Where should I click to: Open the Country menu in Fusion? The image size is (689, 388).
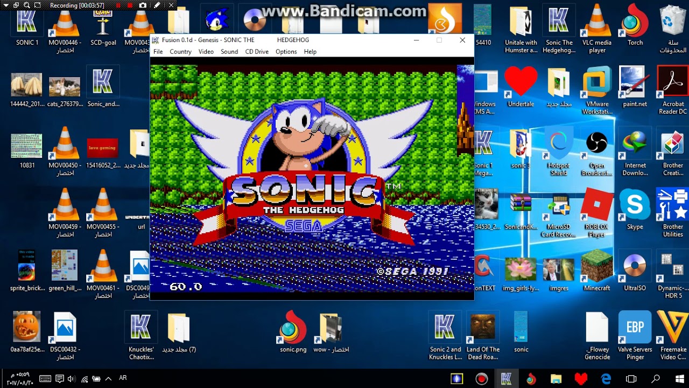pyautogui.click(x=180, y=52)
